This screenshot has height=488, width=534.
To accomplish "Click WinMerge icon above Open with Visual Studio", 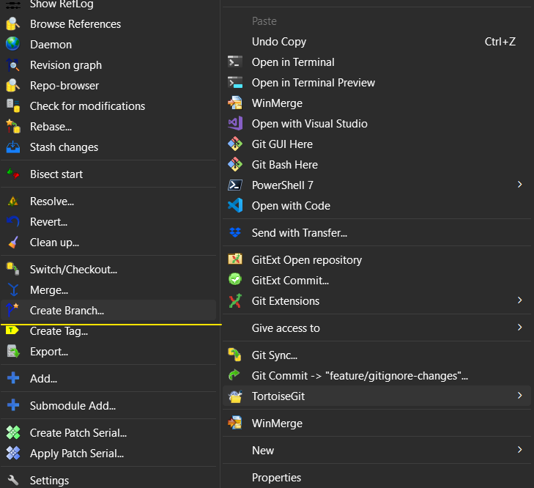I will coord(235,103).
